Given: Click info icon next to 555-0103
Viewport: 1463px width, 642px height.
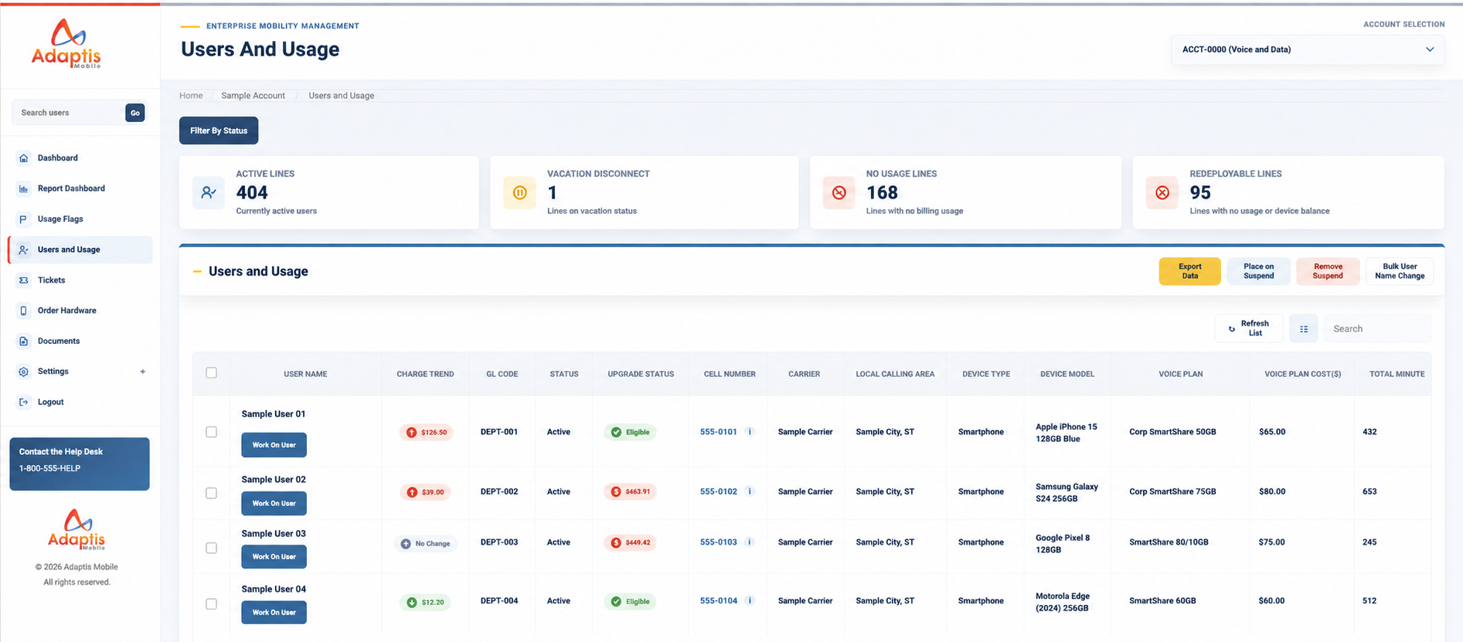Looking at the screenshot, I should 750,542.
